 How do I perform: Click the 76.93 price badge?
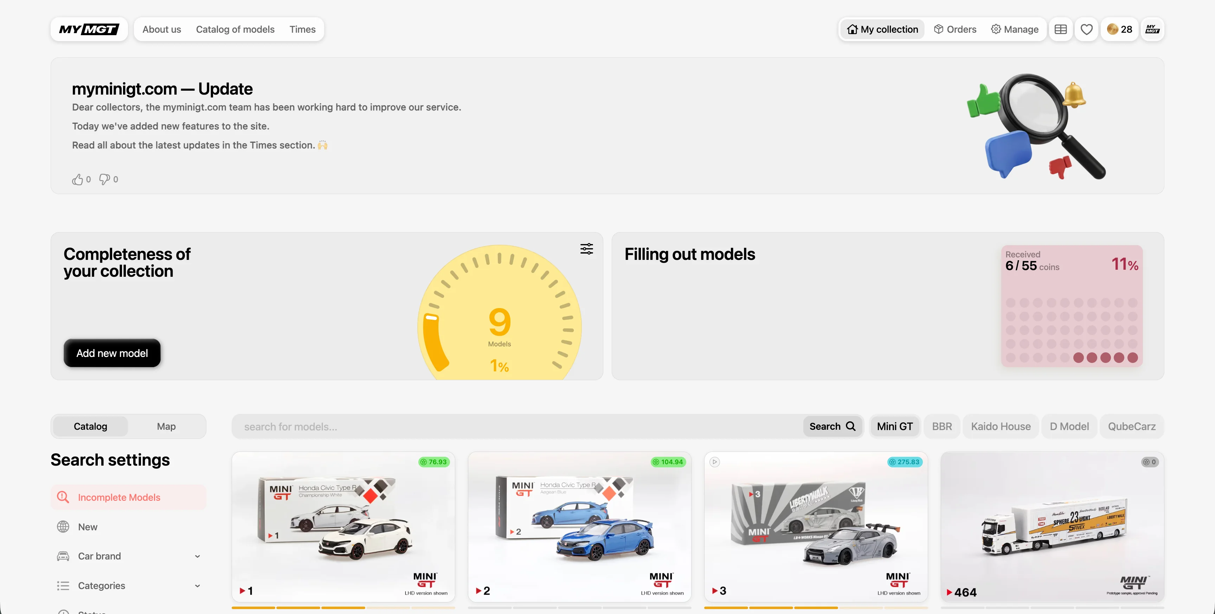pos(434,462)
